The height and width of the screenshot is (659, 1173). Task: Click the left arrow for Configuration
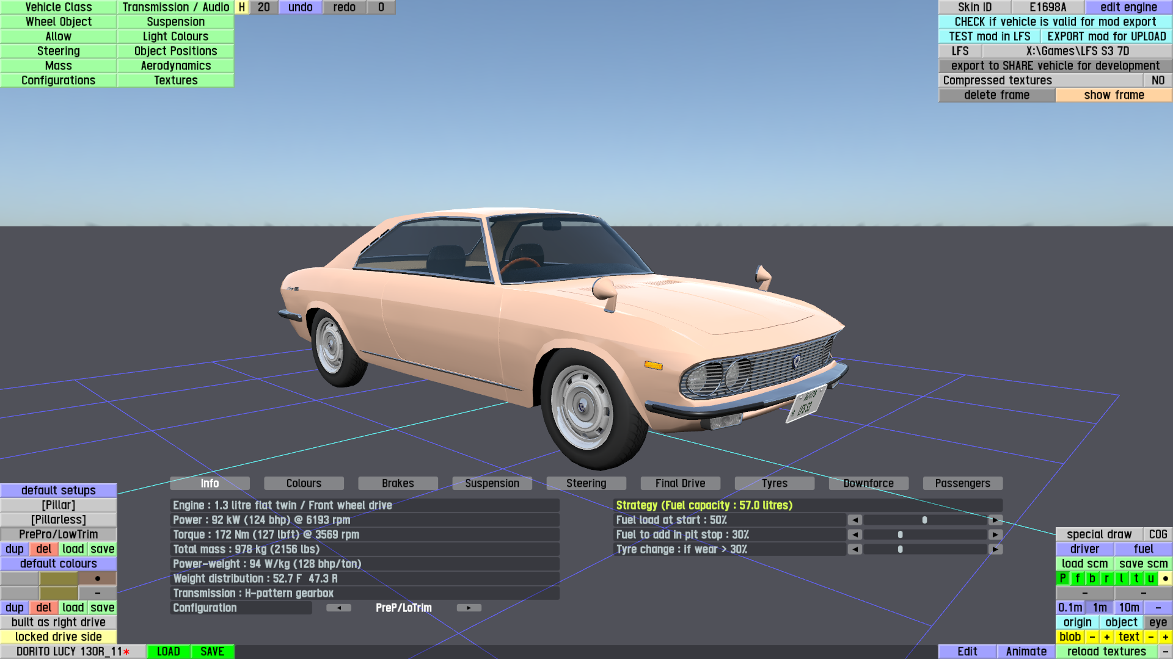click(338, 608)
